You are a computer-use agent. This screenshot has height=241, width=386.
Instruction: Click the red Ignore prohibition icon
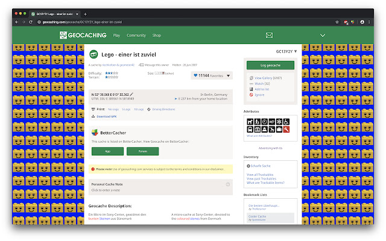pos(251,95)
